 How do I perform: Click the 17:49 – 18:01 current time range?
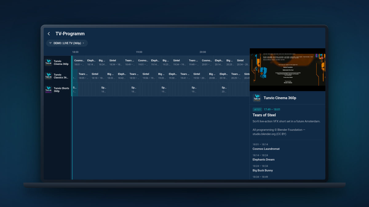272,109
